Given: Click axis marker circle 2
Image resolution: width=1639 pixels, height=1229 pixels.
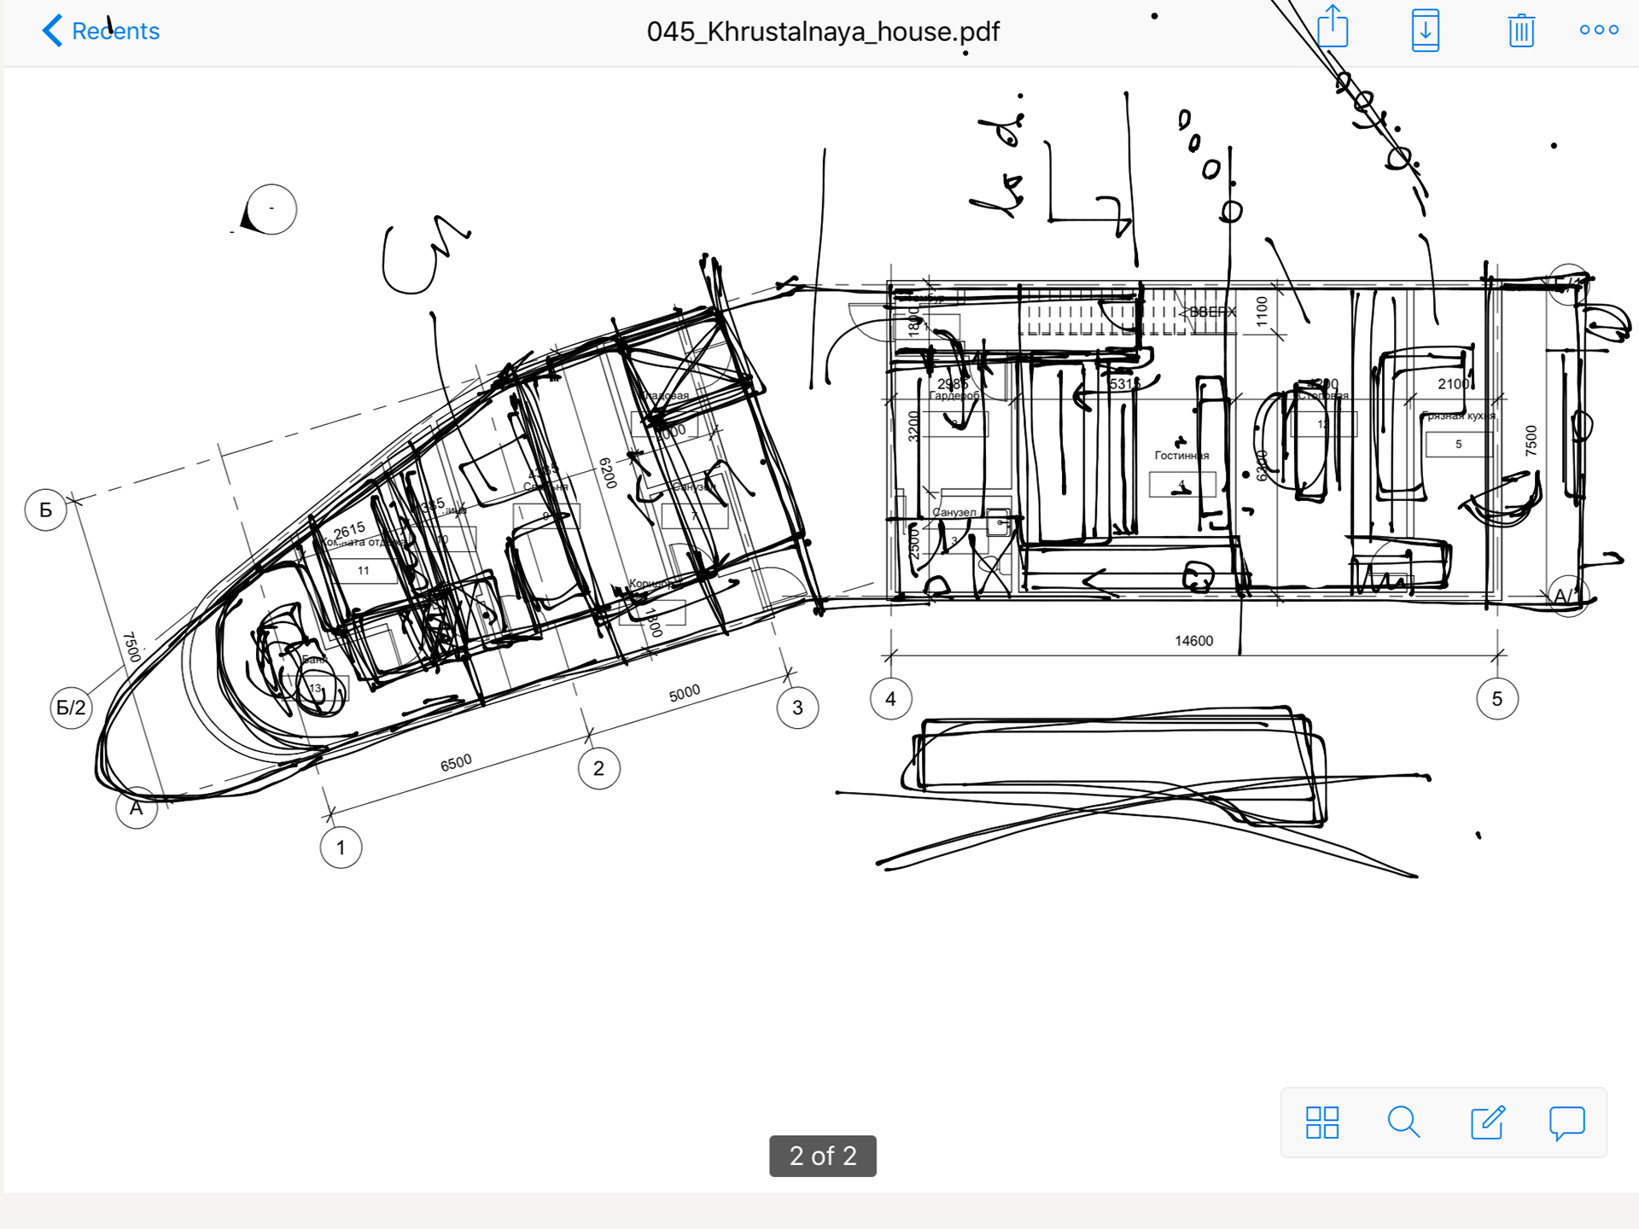Looking at the screenshot, I should coord(598,768).
